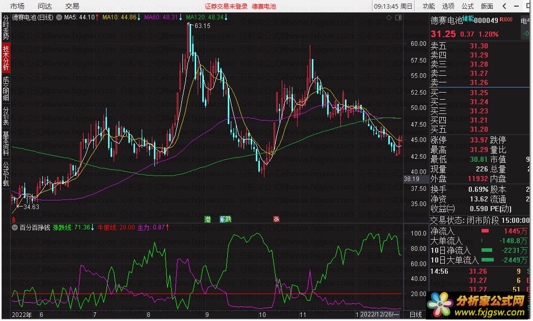Image resolution: width=533 pixels, height=321 pixels.
Task: Click the 换手 value 0.69%
Action: click(x=478, y=189)
